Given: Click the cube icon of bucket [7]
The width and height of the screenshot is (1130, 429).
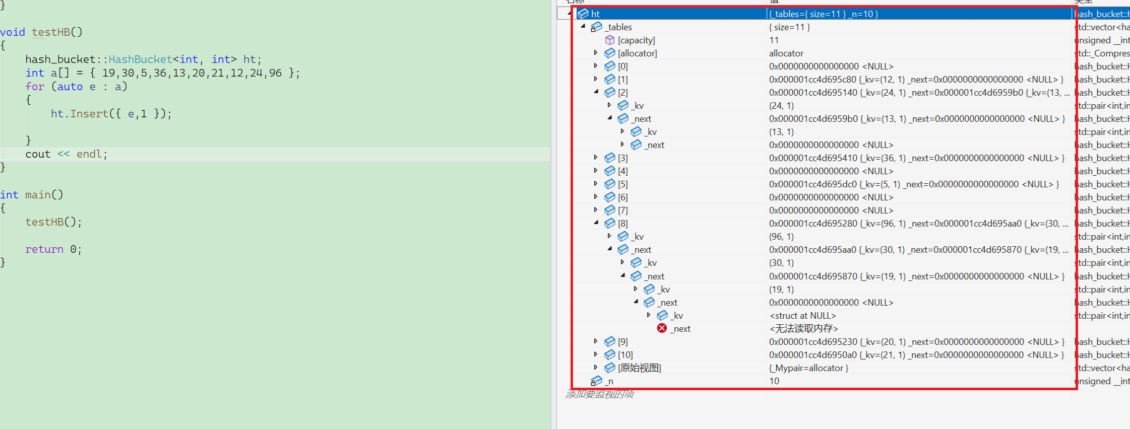Looking at the screenshot, I should point(610,210).
